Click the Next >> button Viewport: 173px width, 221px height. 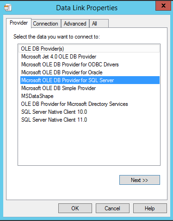[x=140, y=180]
